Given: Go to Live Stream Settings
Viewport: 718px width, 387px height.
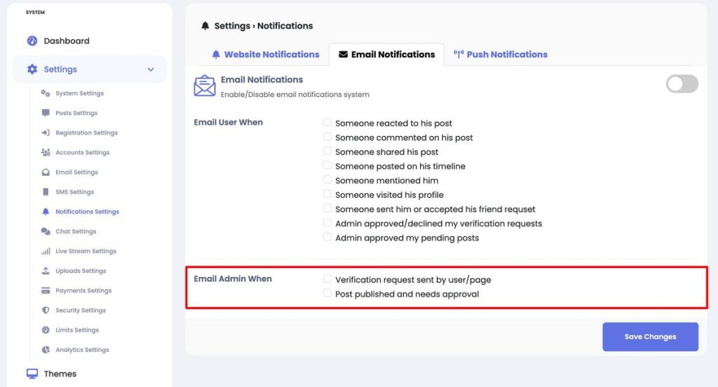Looking at the screenshot, I should click(86, 251).
